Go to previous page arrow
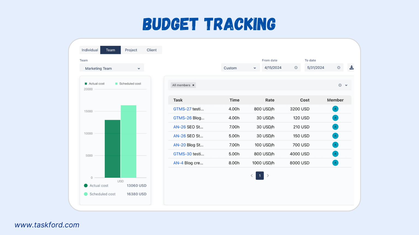This screenshot has height=235, width=419. tap(252, 176)
